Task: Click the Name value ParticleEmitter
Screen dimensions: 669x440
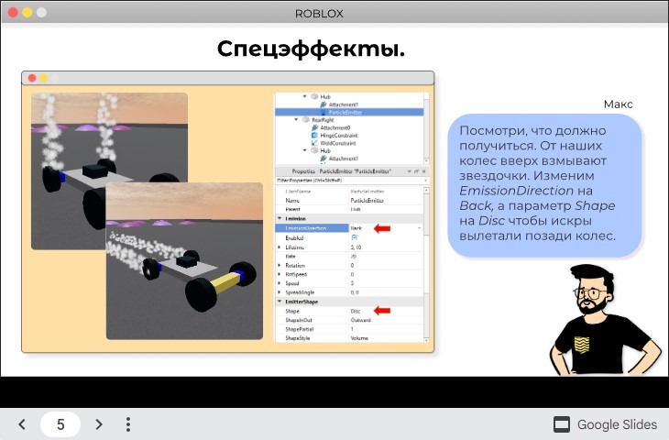Action: click(x=367, y=200)
